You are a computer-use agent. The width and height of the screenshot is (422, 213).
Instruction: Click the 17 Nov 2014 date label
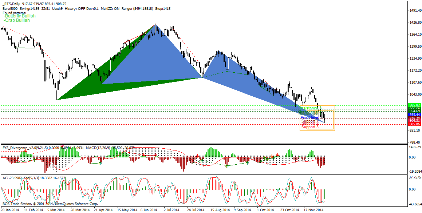point(312,209)
